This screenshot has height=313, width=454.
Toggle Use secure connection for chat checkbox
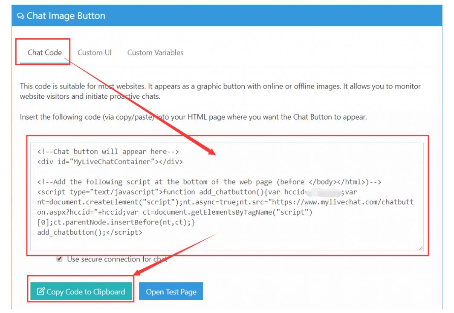pos(59,259)
